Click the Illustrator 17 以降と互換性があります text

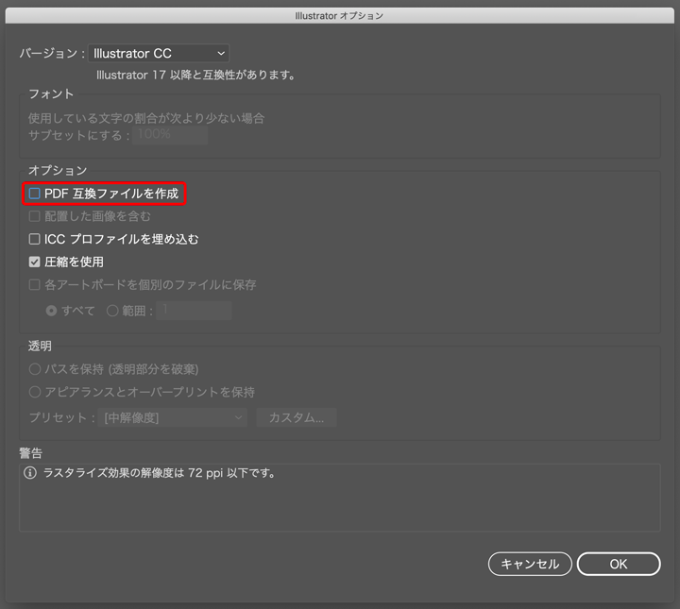click(195, 75)
